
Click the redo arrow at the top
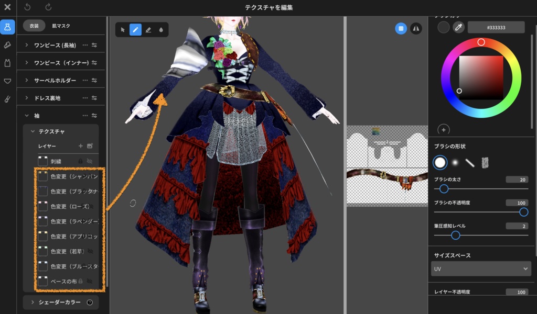tap(47, 7)
